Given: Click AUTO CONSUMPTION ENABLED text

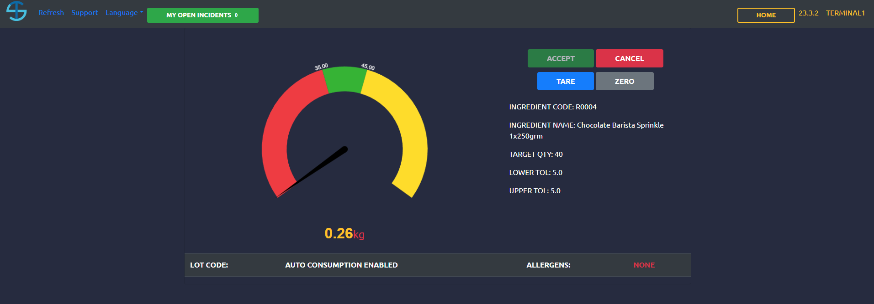Looking at the screenshot, I should point(341,265).
